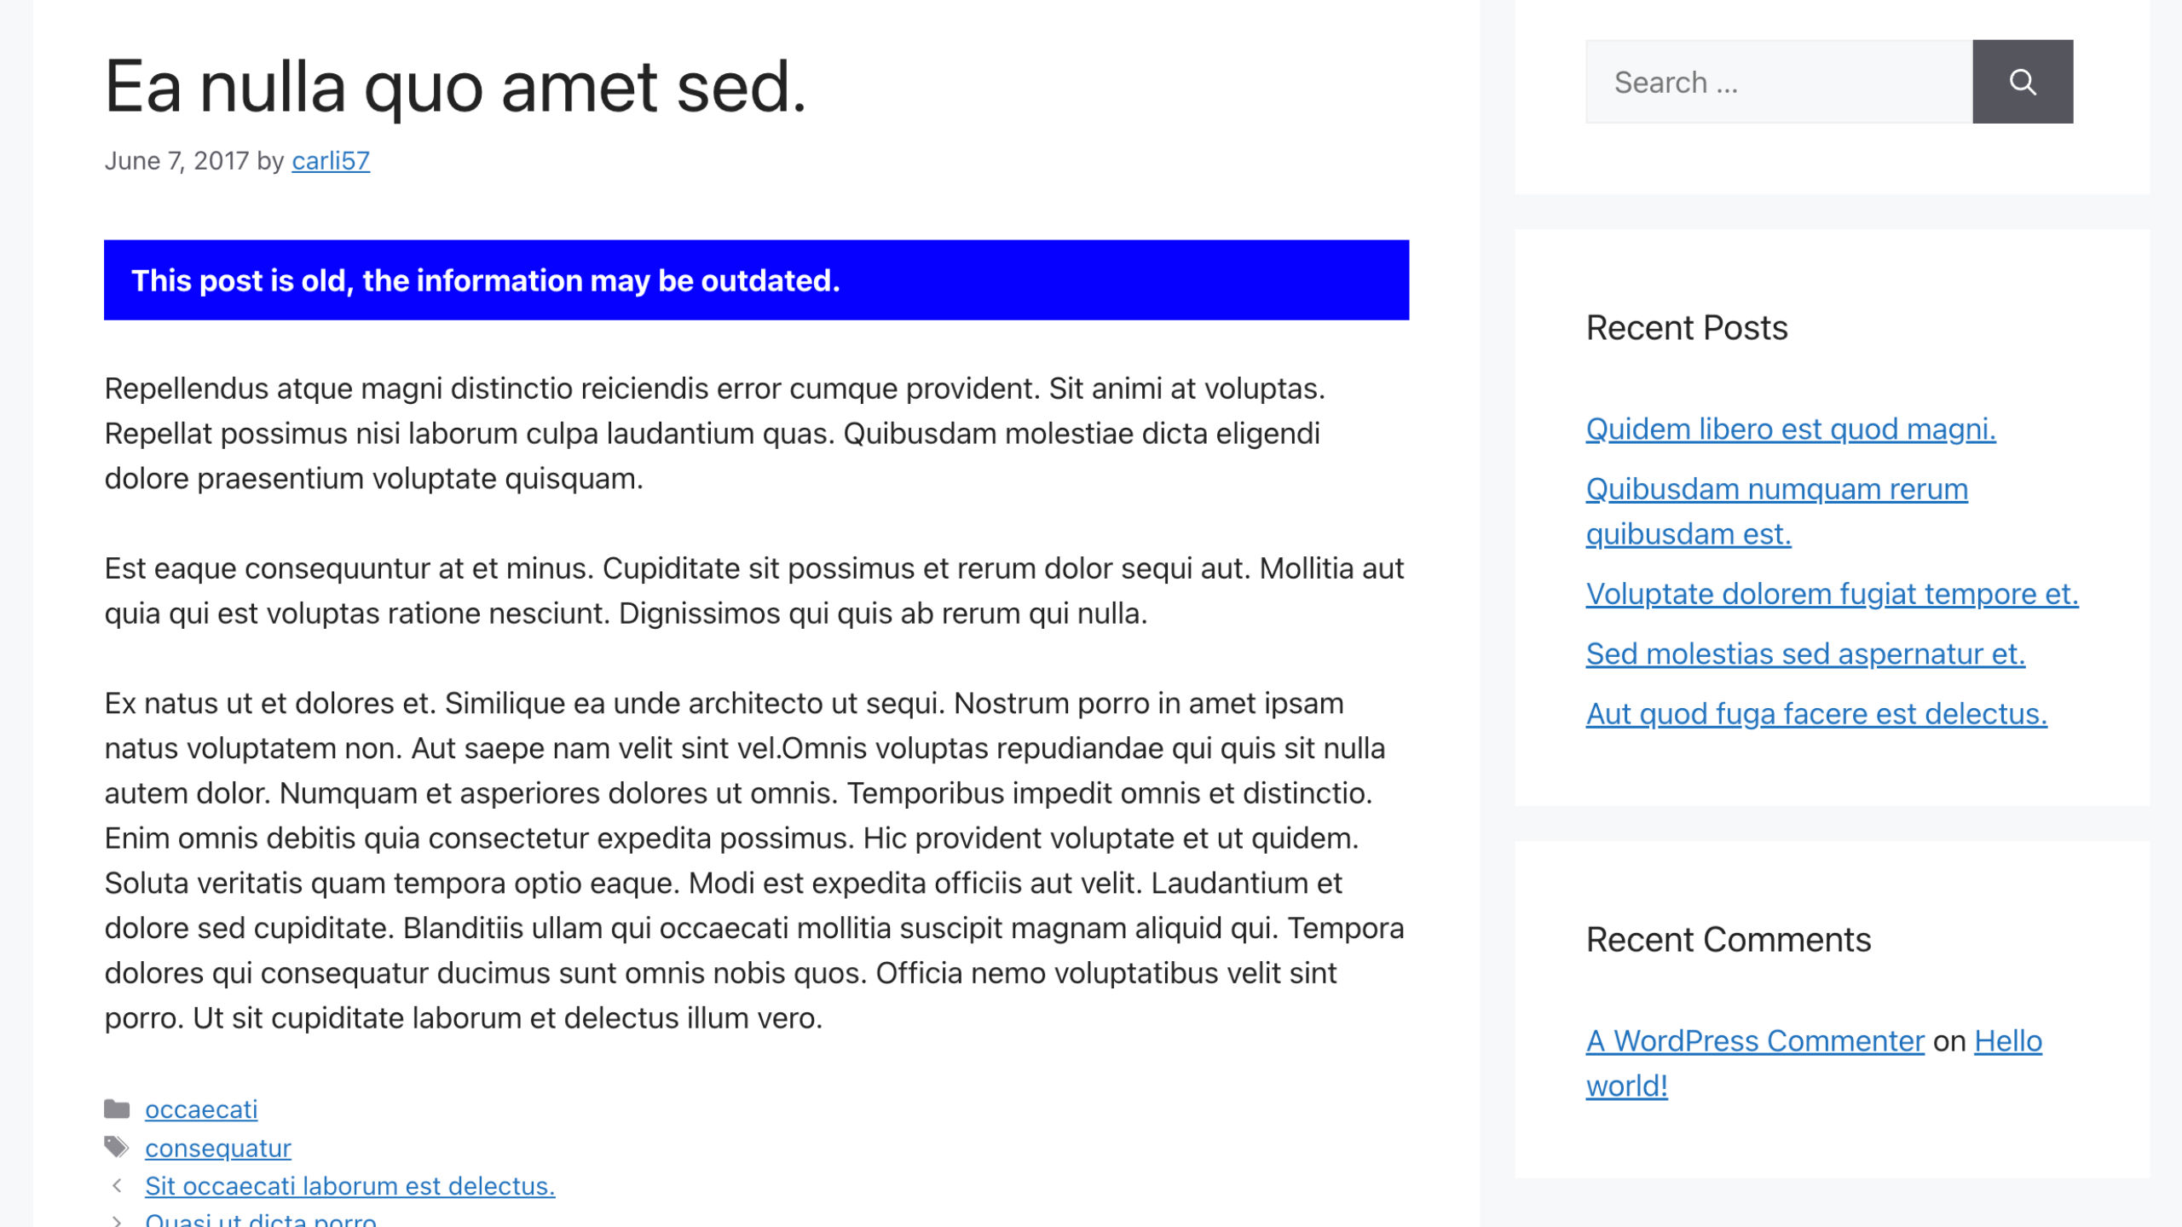Click the categories folder icon
The width and height of the screenshot is (2182, 1227).
coord(117,1109)
